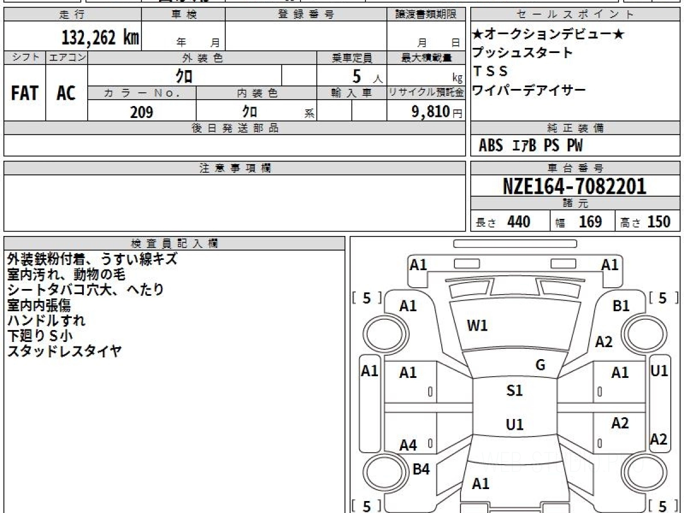Click the プッシュスタート sales point line
Viewport: 684px width, 513px height.
click(x=522, y=53)
